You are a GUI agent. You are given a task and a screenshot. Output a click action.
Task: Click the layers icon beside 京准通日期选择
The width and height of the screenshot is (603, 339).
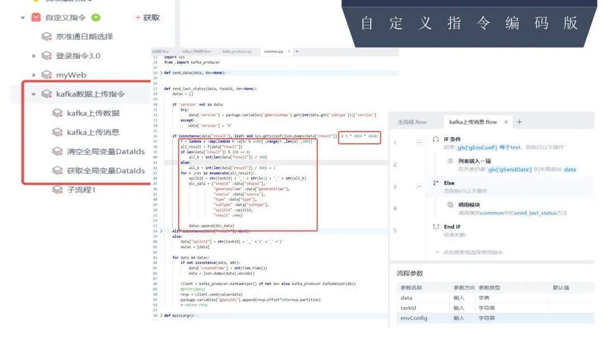coord(46,36)
